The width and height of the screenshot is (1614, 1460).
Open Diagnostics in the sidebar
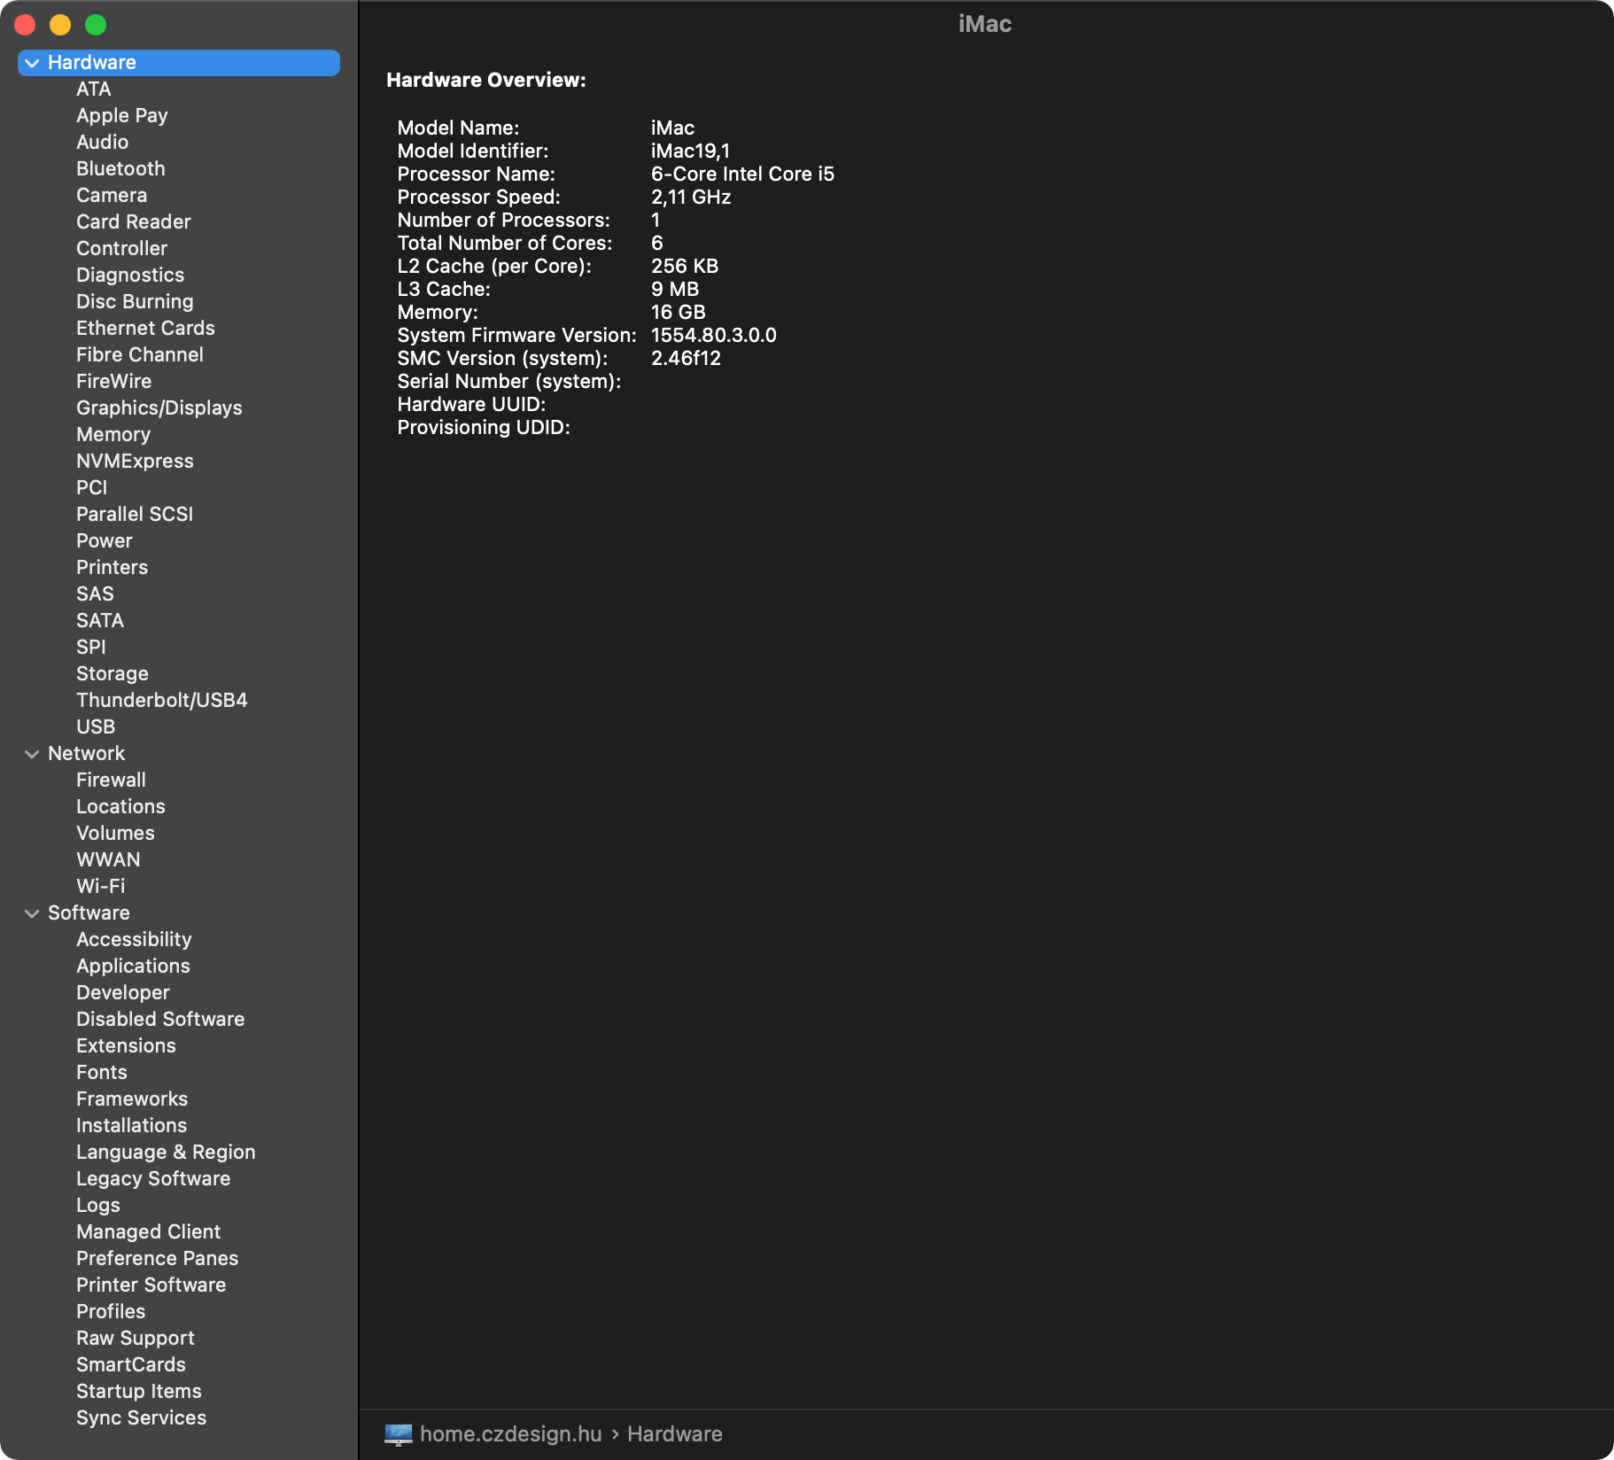coord(130,276)
